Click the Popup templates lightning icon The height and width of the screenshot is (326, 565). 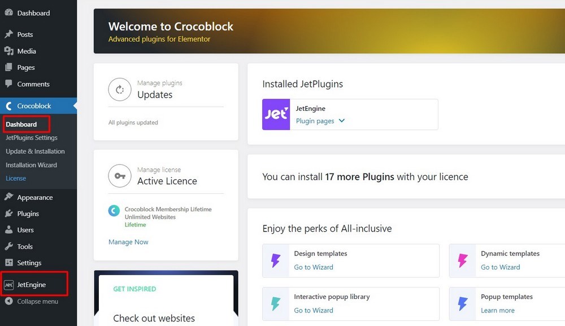(x=463, y=303)
